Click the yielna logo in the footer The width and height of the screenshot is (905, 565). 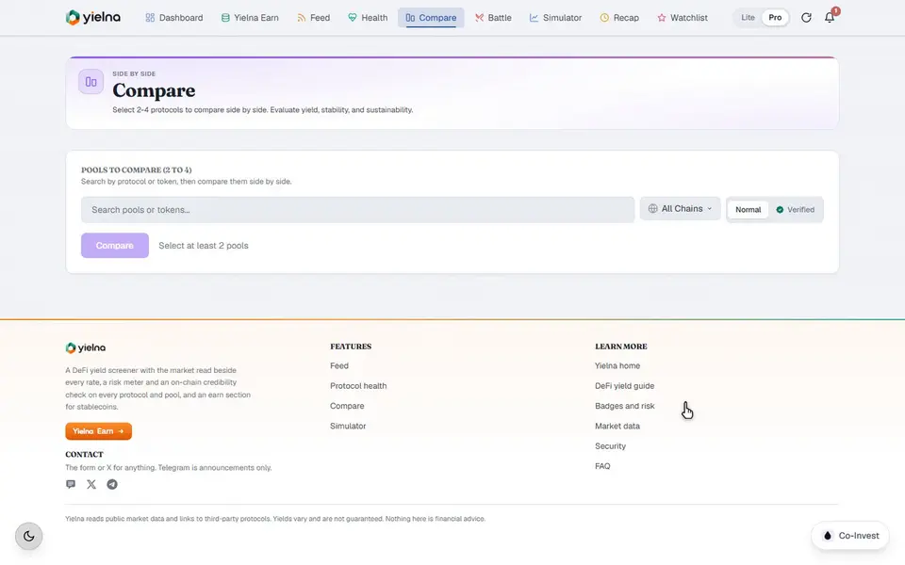[x=86, y=347]
